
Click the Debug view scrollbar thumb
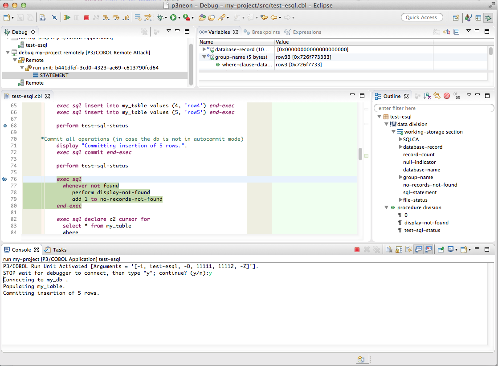191,65
